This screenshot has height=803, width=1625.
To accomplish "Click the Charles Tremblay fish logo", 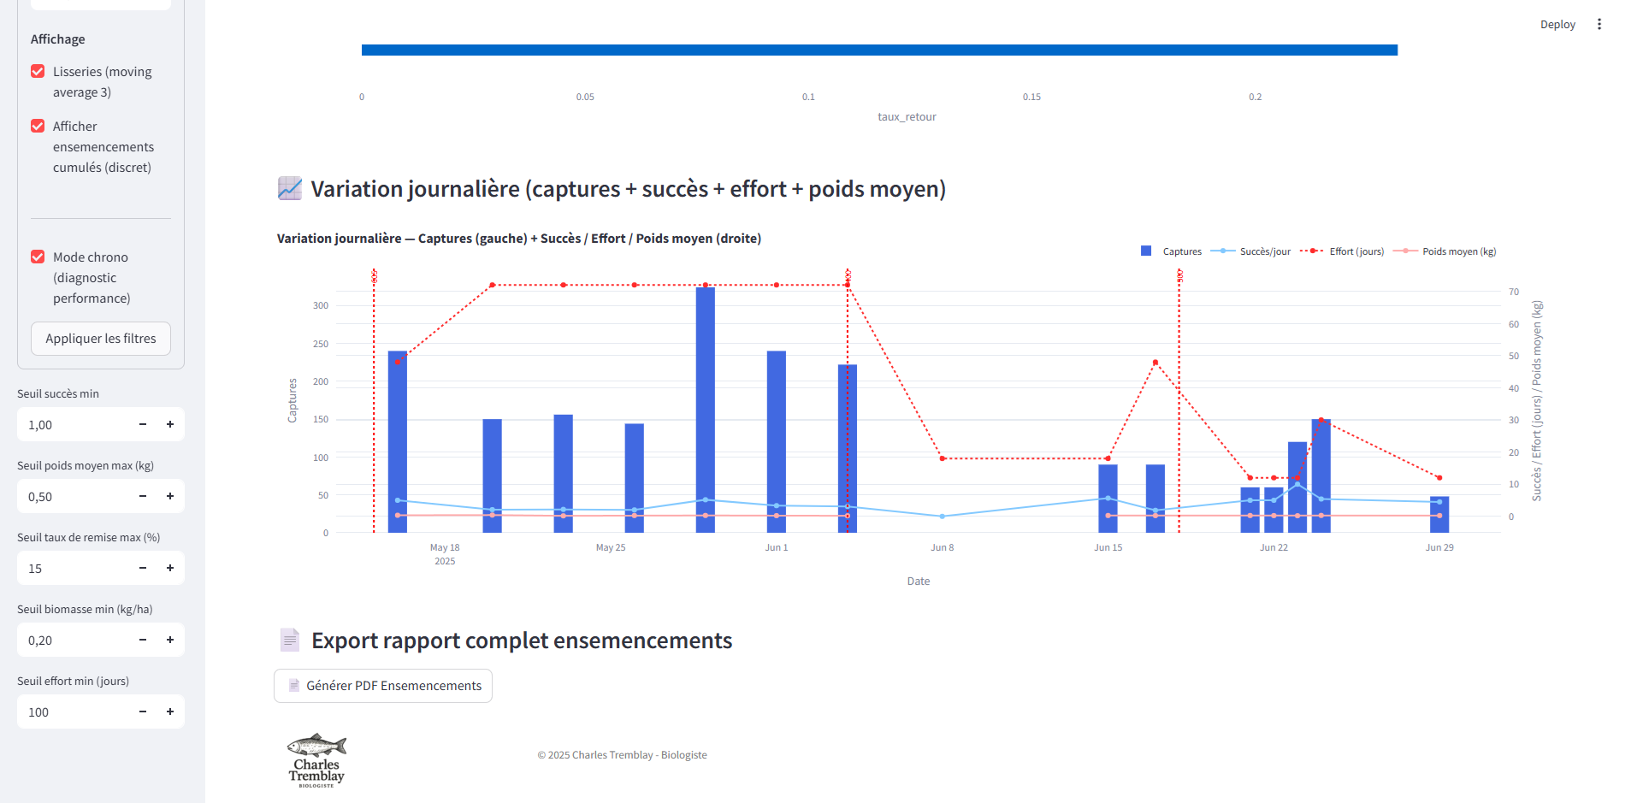I will [316, 760].
